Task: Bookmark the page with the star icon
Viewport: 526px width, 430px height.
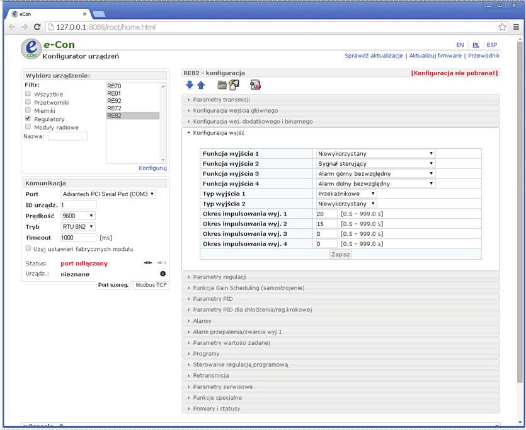Action: (502, 27)
